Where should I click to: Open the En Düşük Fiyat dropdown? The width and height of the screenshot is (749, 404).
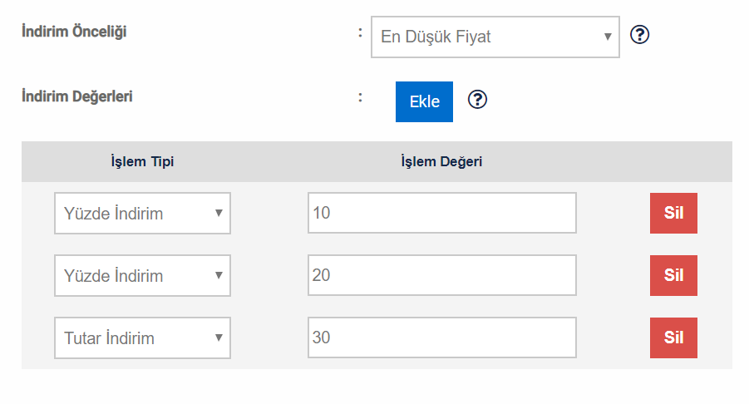click(495, 37)
